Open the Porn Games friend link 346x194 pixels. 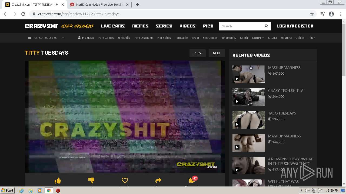tap(106, 38)
